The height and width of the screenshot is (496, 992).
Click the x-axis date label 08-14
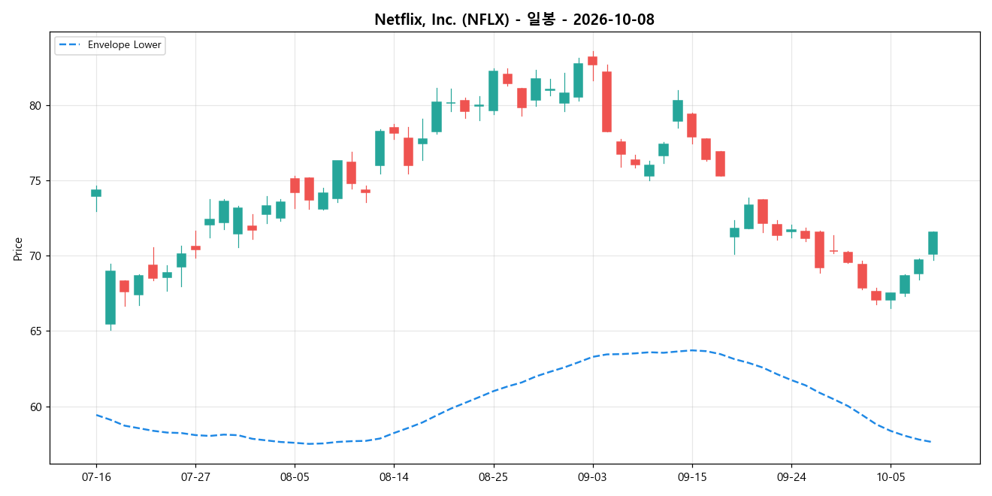coord(394,476)
